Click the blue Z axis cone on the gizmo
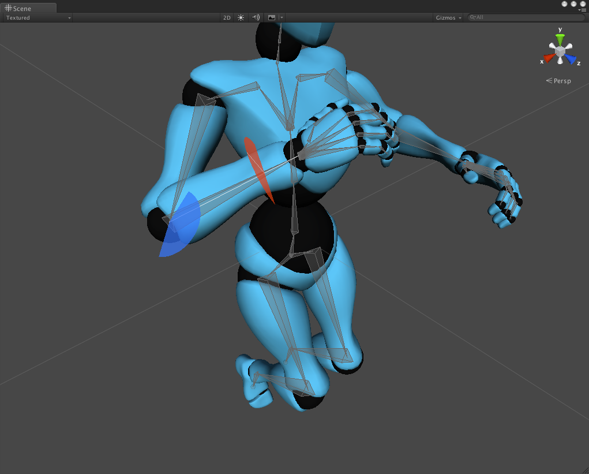589x474 pixels. pyautogui.click(x=570, y=59)
